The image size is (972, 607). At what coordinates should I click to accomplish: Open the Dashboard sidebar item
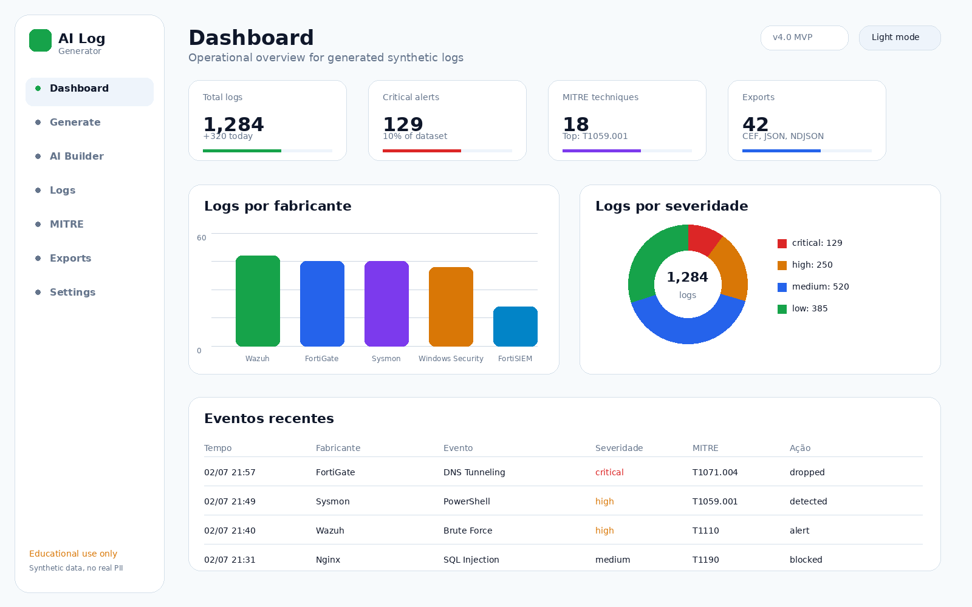tap(89, 92)
